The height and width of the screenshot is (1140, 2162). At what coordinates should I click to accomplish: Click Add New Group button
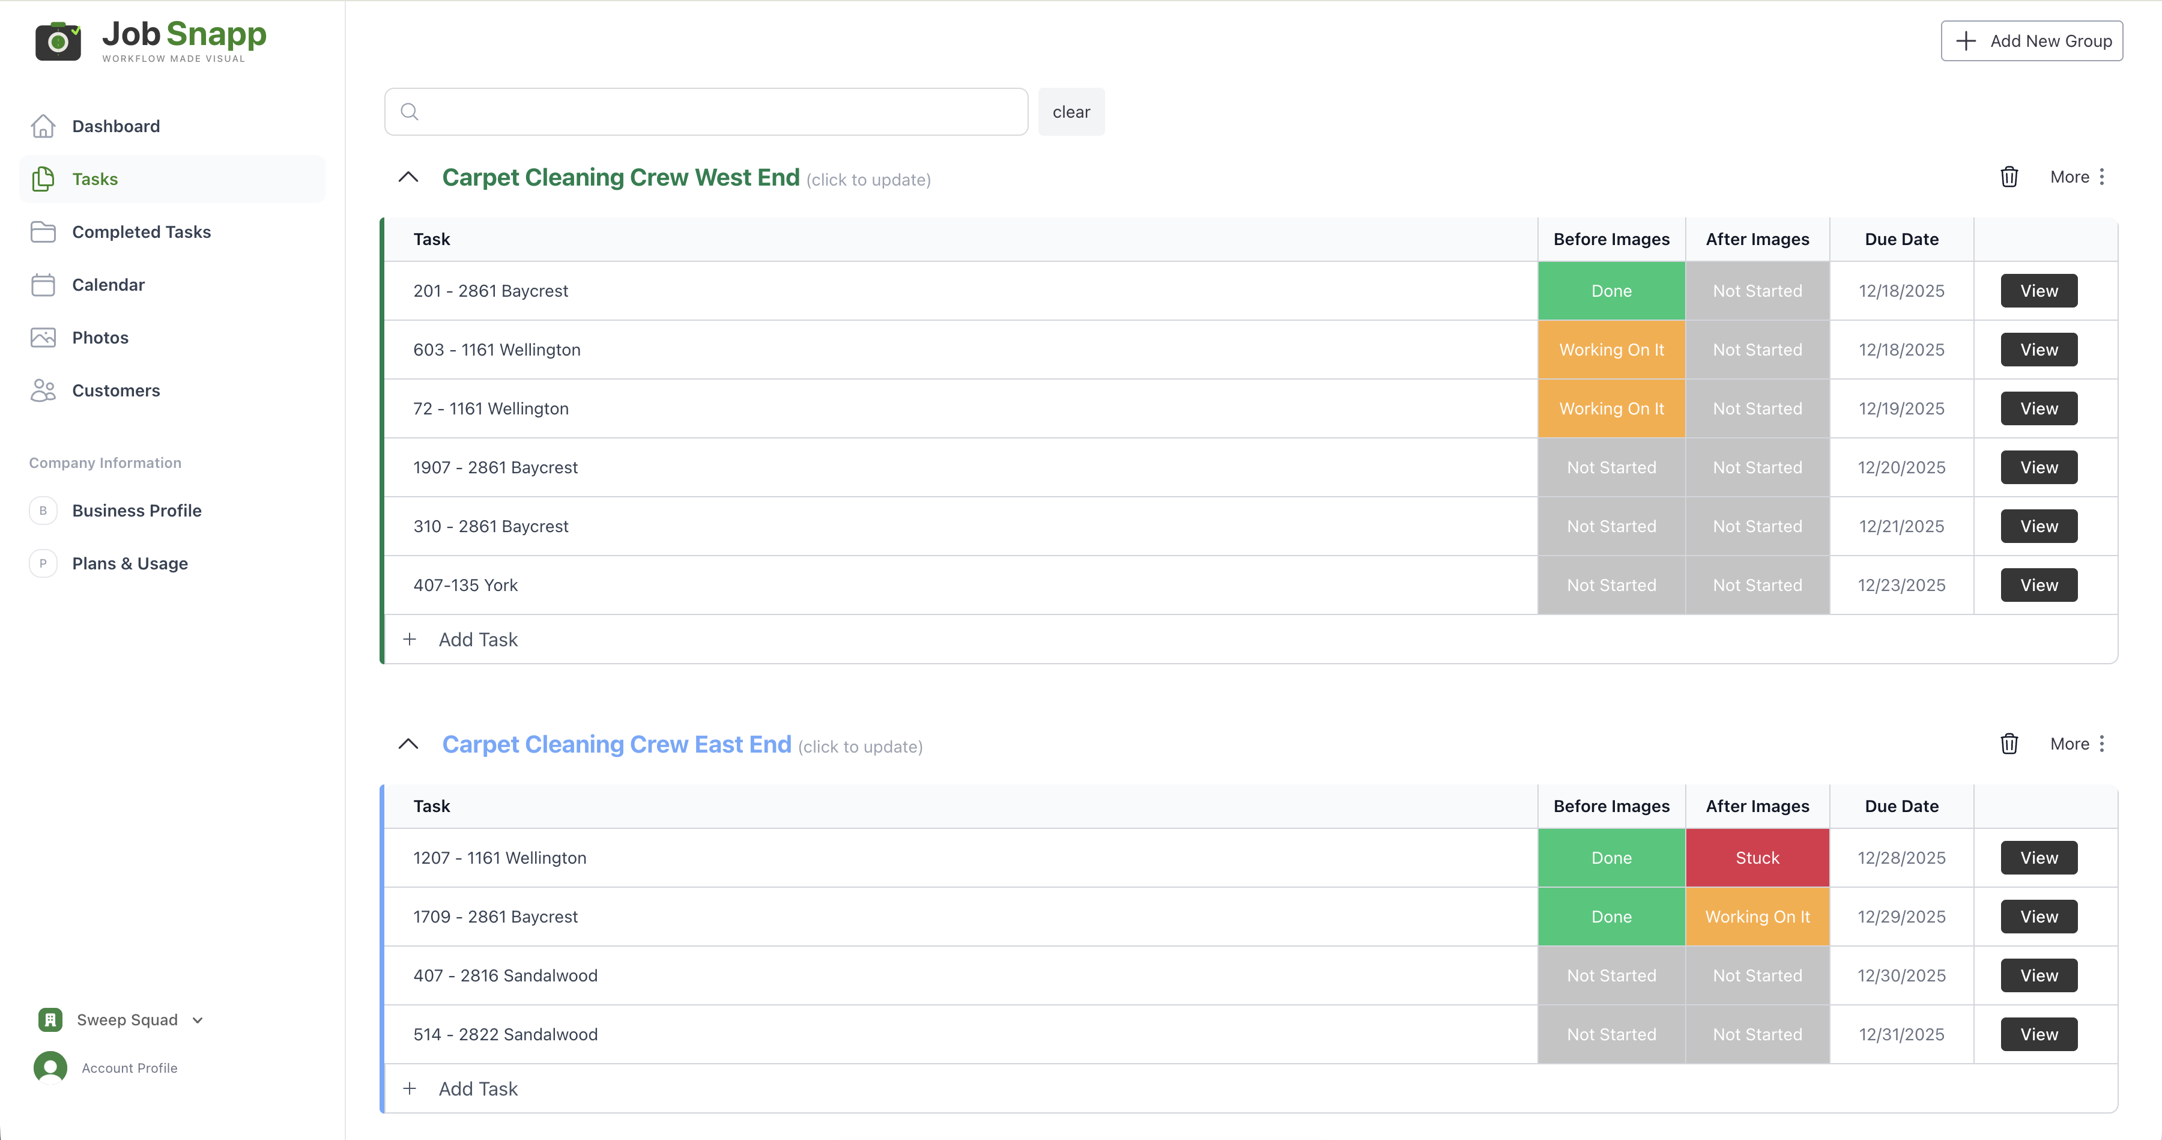pyautogui.click(x=2031, y=41)
